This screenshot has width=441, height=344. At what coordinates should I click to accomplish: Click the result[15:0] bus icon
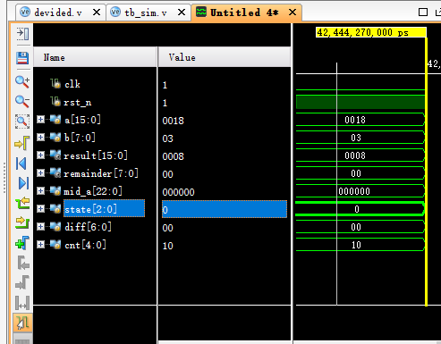tap(55, 155)
